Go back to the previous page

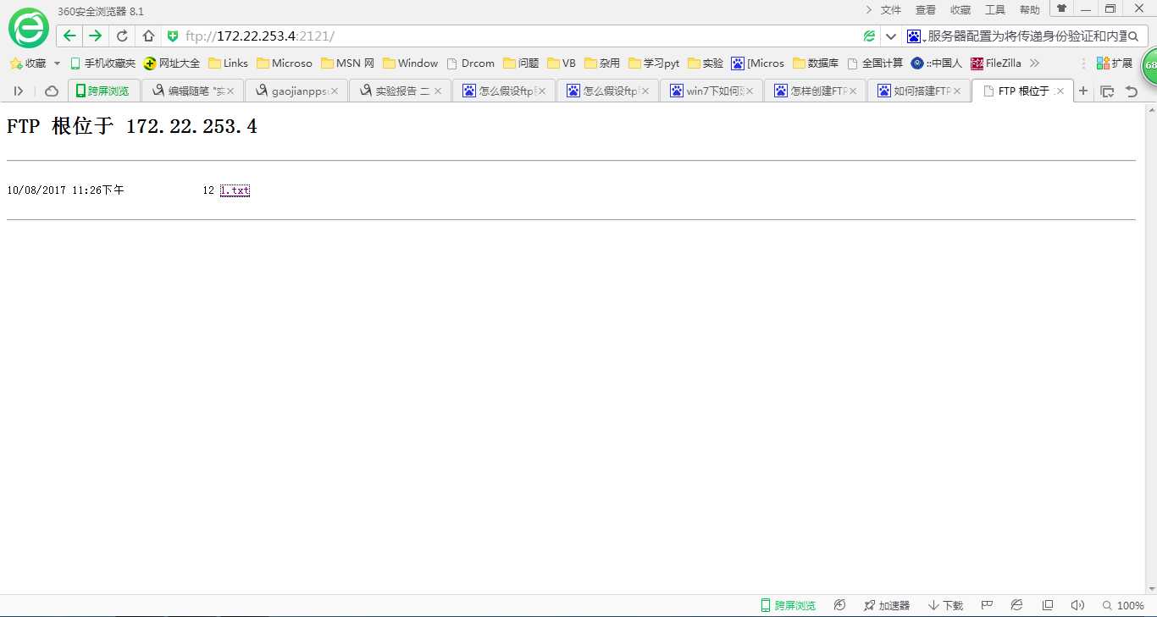coord(70,36)
